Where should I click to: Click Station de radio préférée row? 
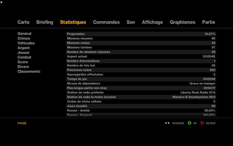(141, 92)
